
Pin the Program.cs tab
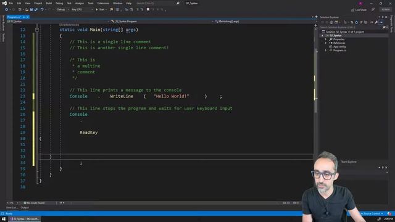pos(23,17)
